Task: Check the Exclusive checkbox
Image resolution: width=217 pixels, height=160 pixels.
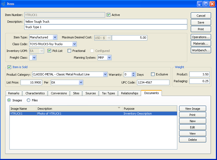Action: tap(153, 74)
